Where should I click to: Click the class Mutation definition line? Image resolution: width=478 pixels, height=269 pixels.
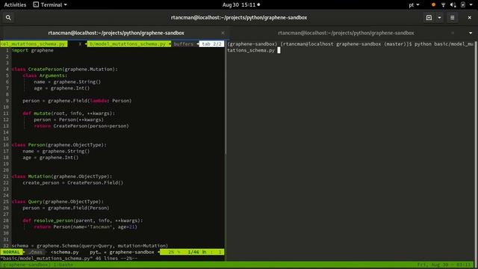point(61,176)
